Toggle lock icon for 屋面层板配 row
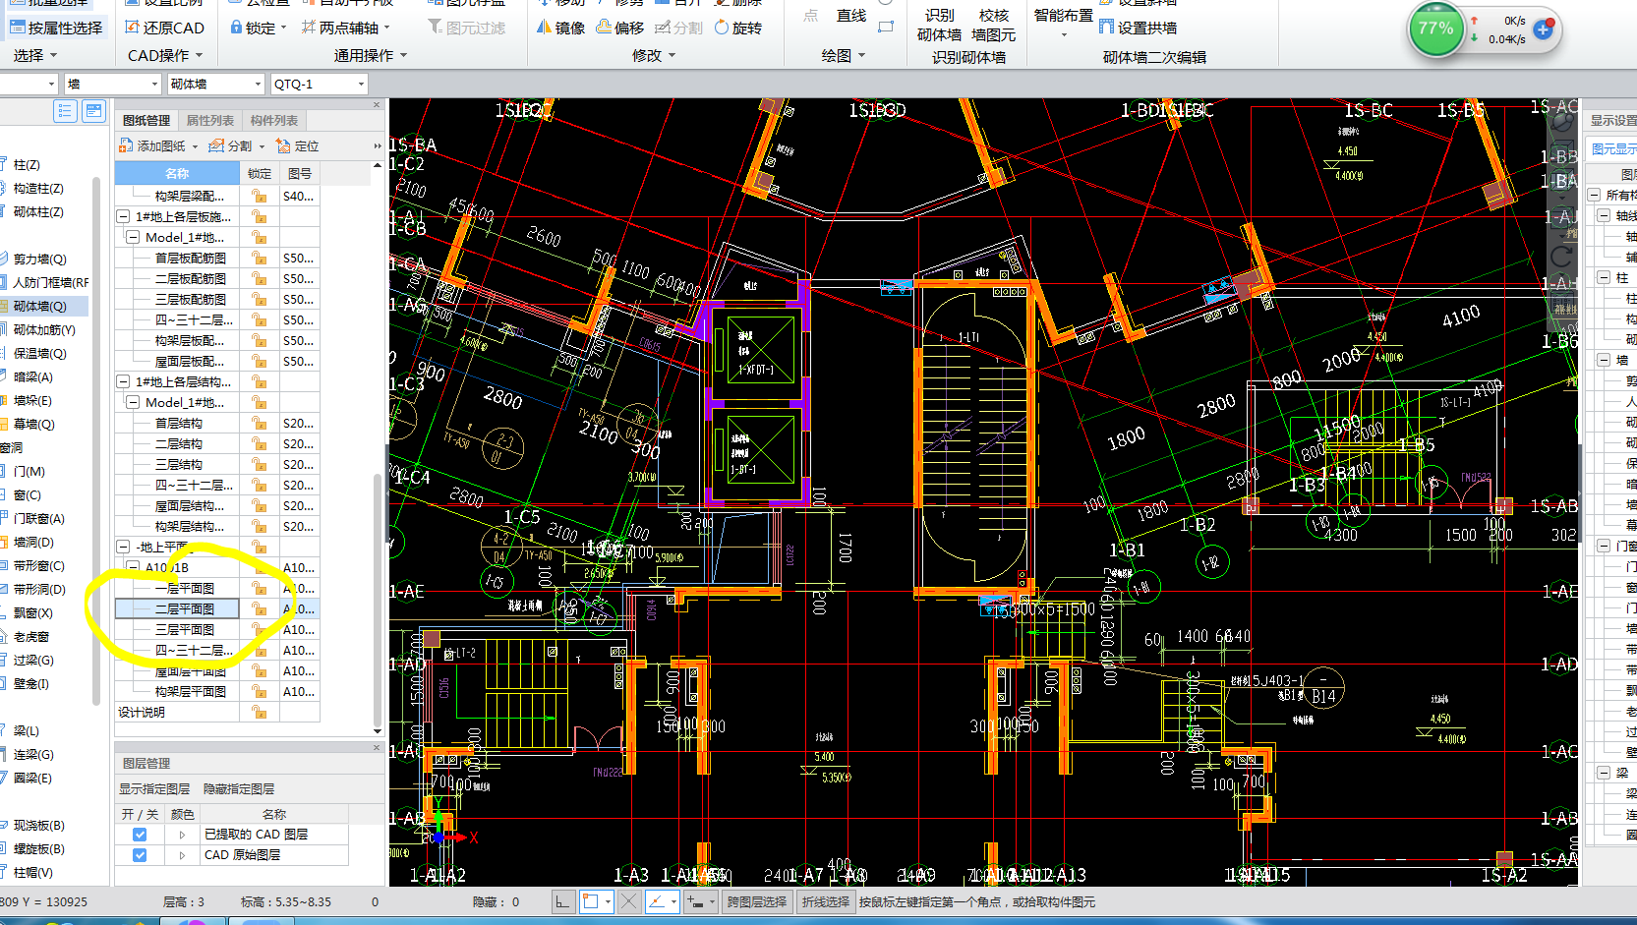The image size is (1637, 925). [260, 361]
